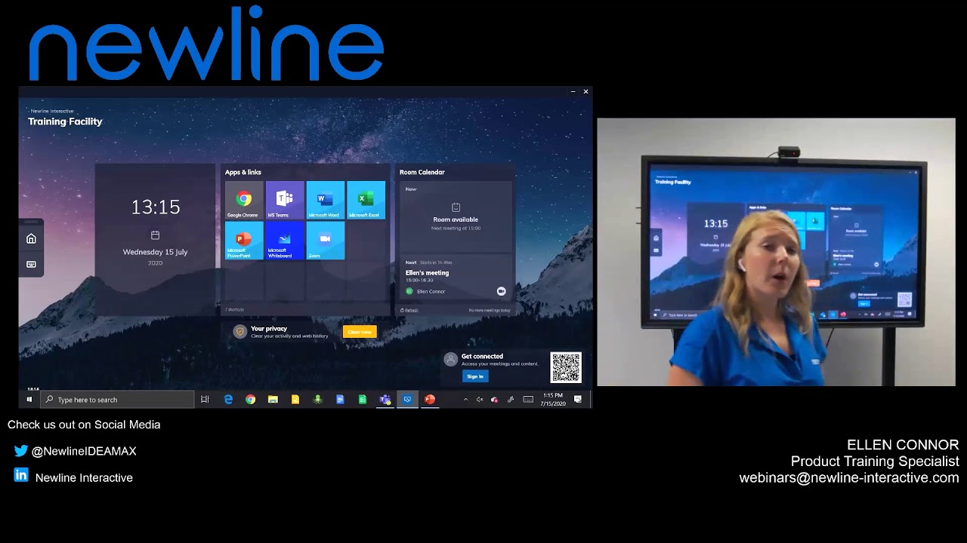Click the Clear now button
967x543 pixels.
360,332
